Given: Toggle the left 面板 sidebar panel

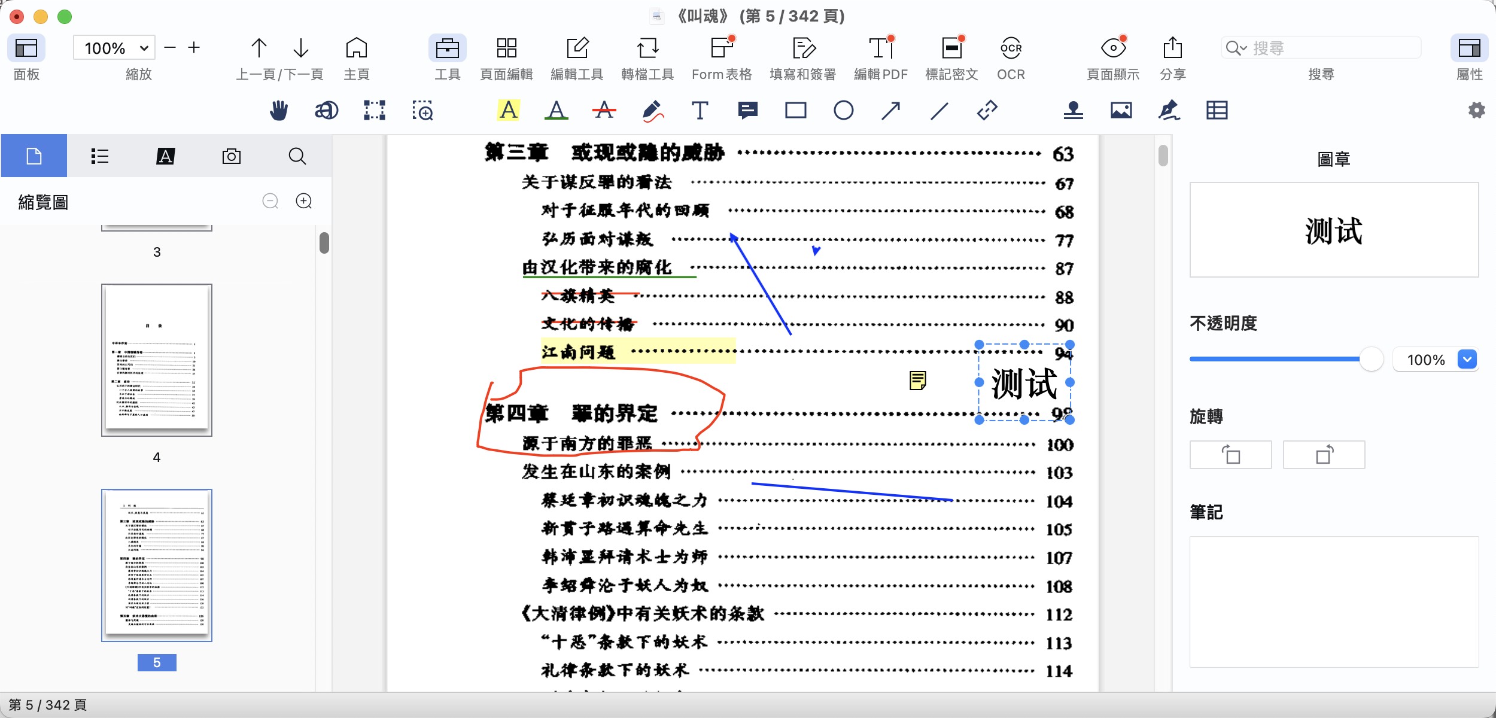Looking at the screenshot, I should pyautogui.click(x=26, y=49).
